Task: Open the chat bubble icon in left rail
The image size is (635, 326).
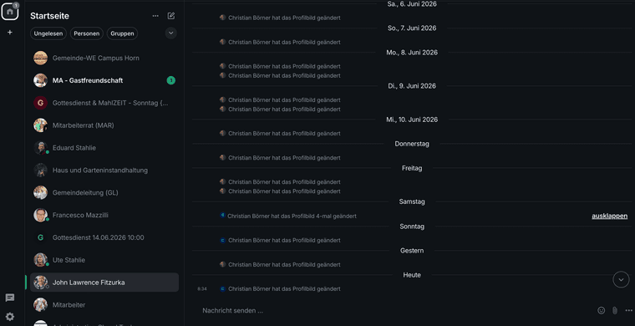Action: point(10,298)
